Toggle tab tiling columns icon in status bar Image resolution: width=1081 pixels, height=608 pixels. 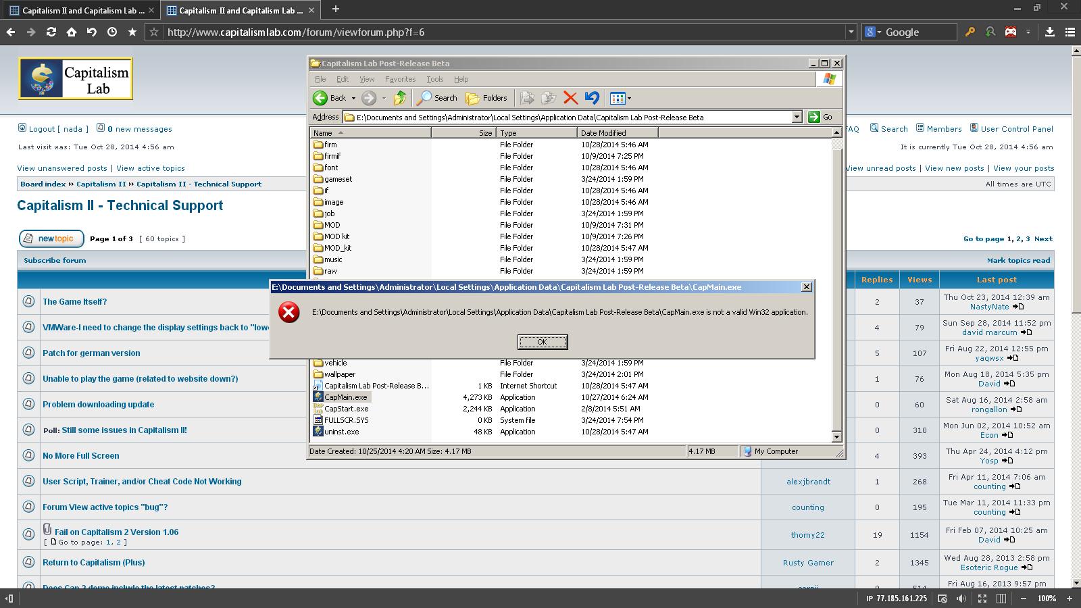click(1002, 599)
